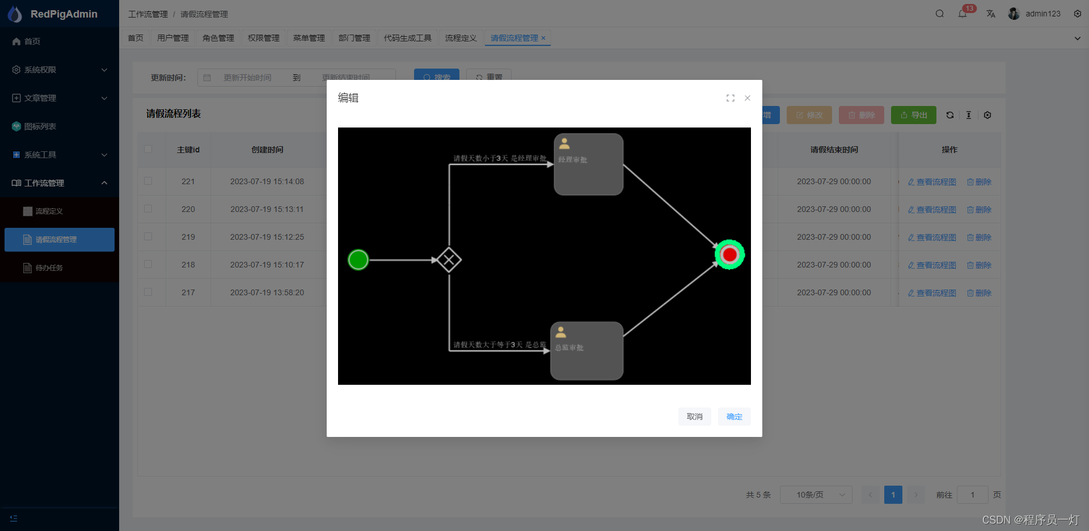Open the tabs dropdown chevron at right

click(x=1077, y=39)
